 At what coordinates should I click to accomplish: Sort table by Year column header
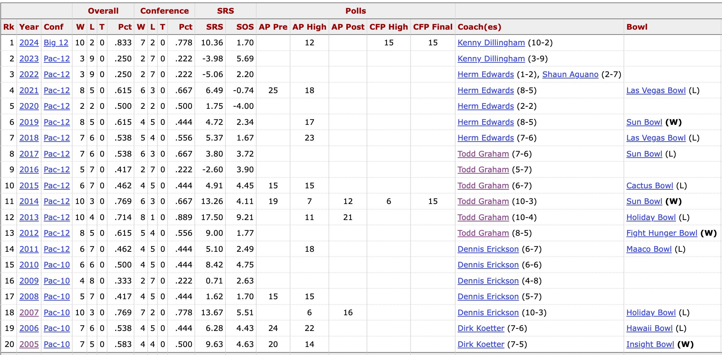(29, 27)
